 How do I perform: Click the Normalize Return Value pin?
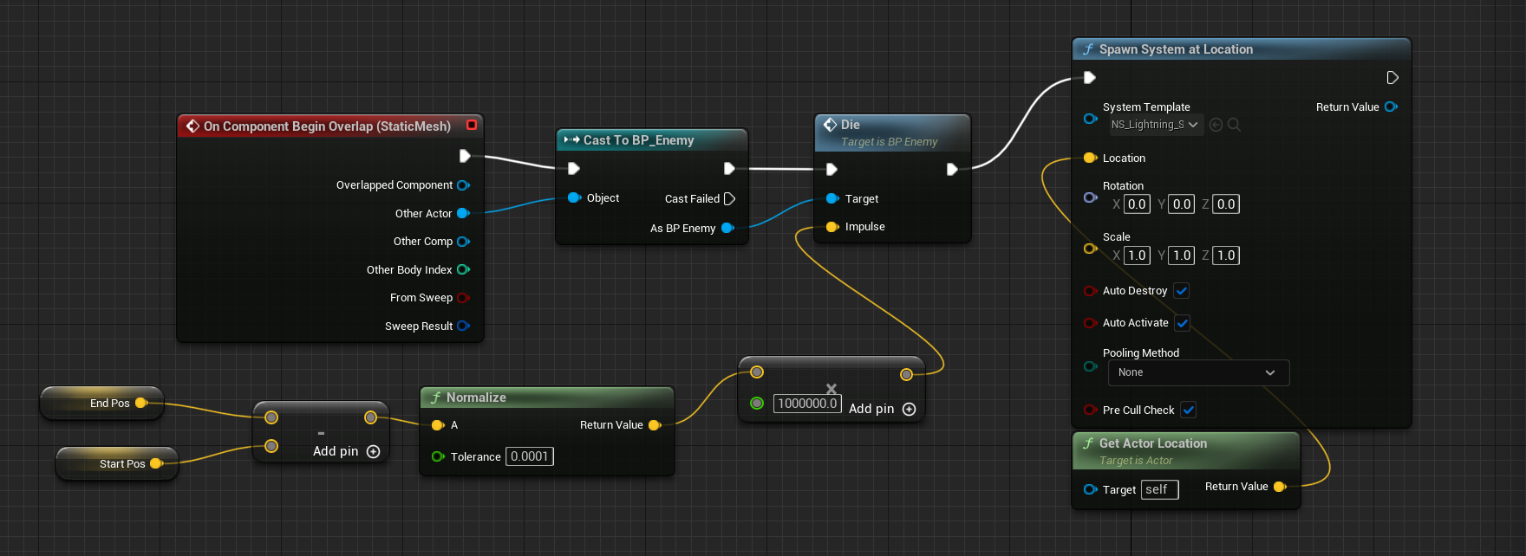click(x=655, y=425)
